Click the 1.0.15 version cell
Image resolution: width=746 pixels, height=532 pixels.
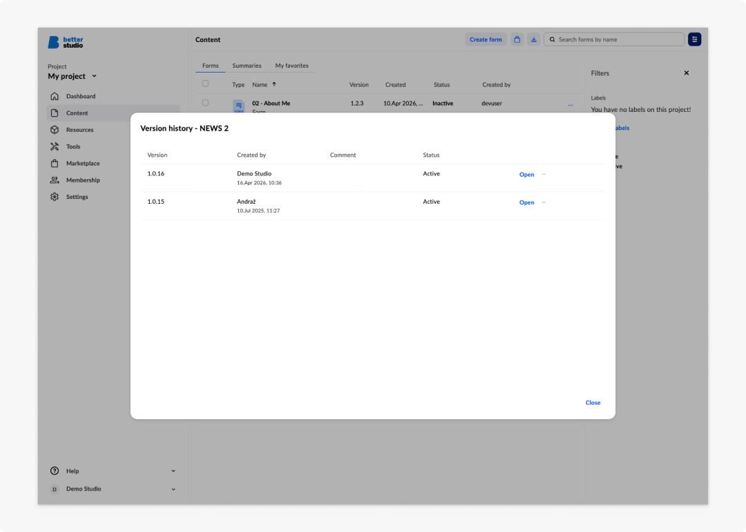(x=155, y=202)
